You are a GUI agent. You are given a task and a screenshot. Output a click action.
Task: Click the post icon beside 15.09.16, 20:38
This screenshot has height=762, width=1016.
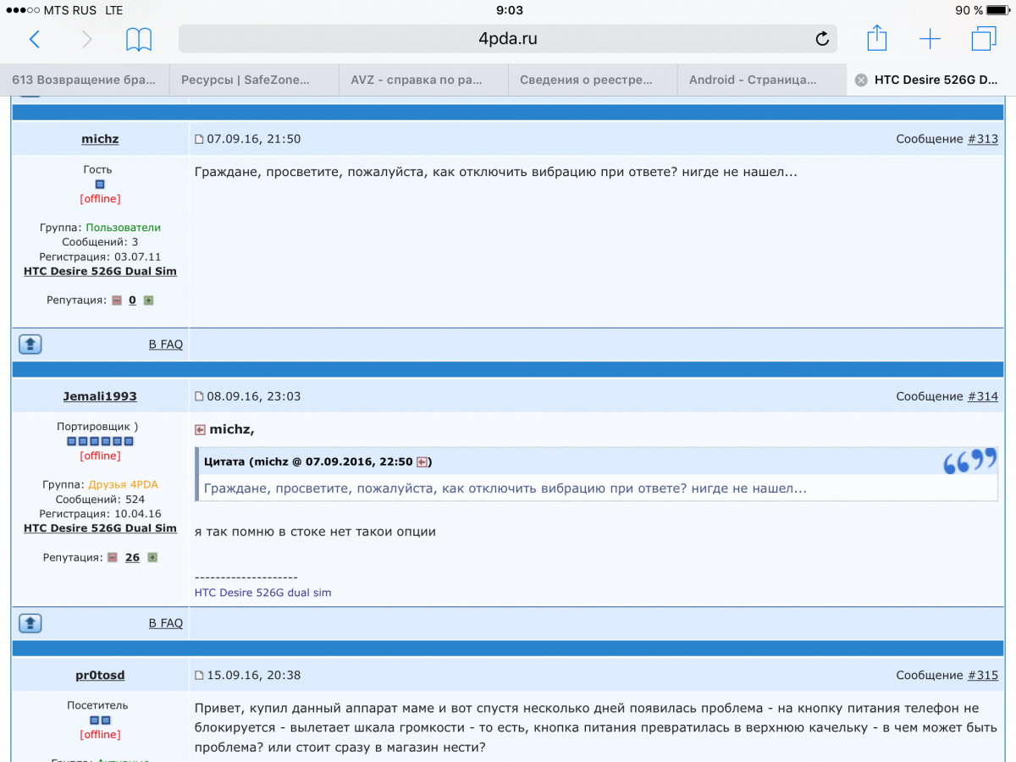tap(200, 676)
